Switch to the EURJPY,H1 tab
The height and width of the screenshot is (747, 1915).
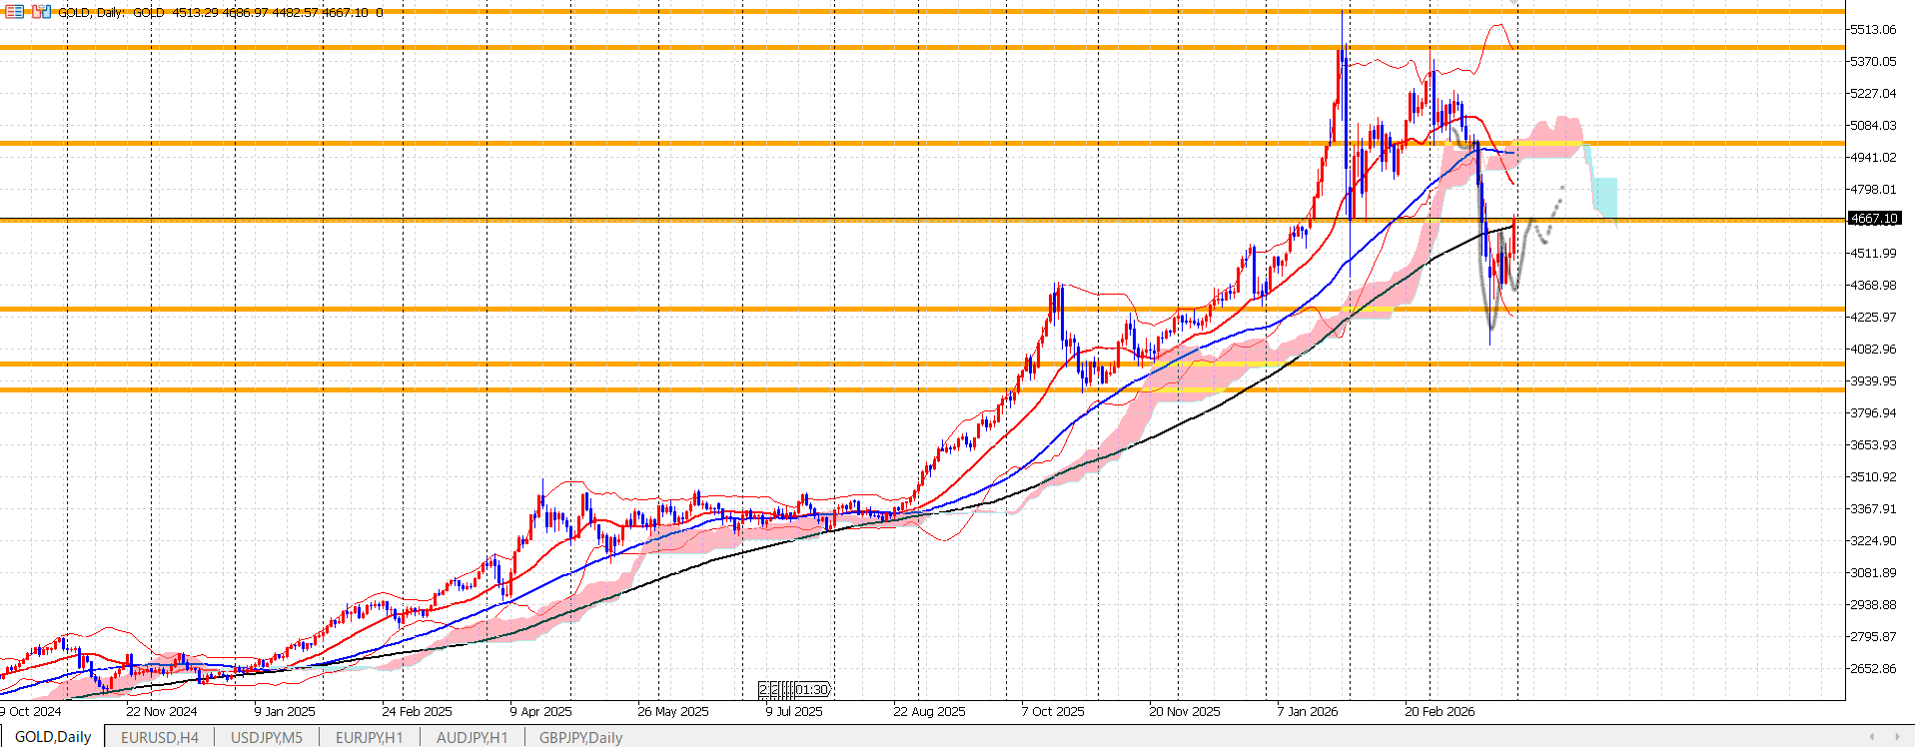point(369,737)
